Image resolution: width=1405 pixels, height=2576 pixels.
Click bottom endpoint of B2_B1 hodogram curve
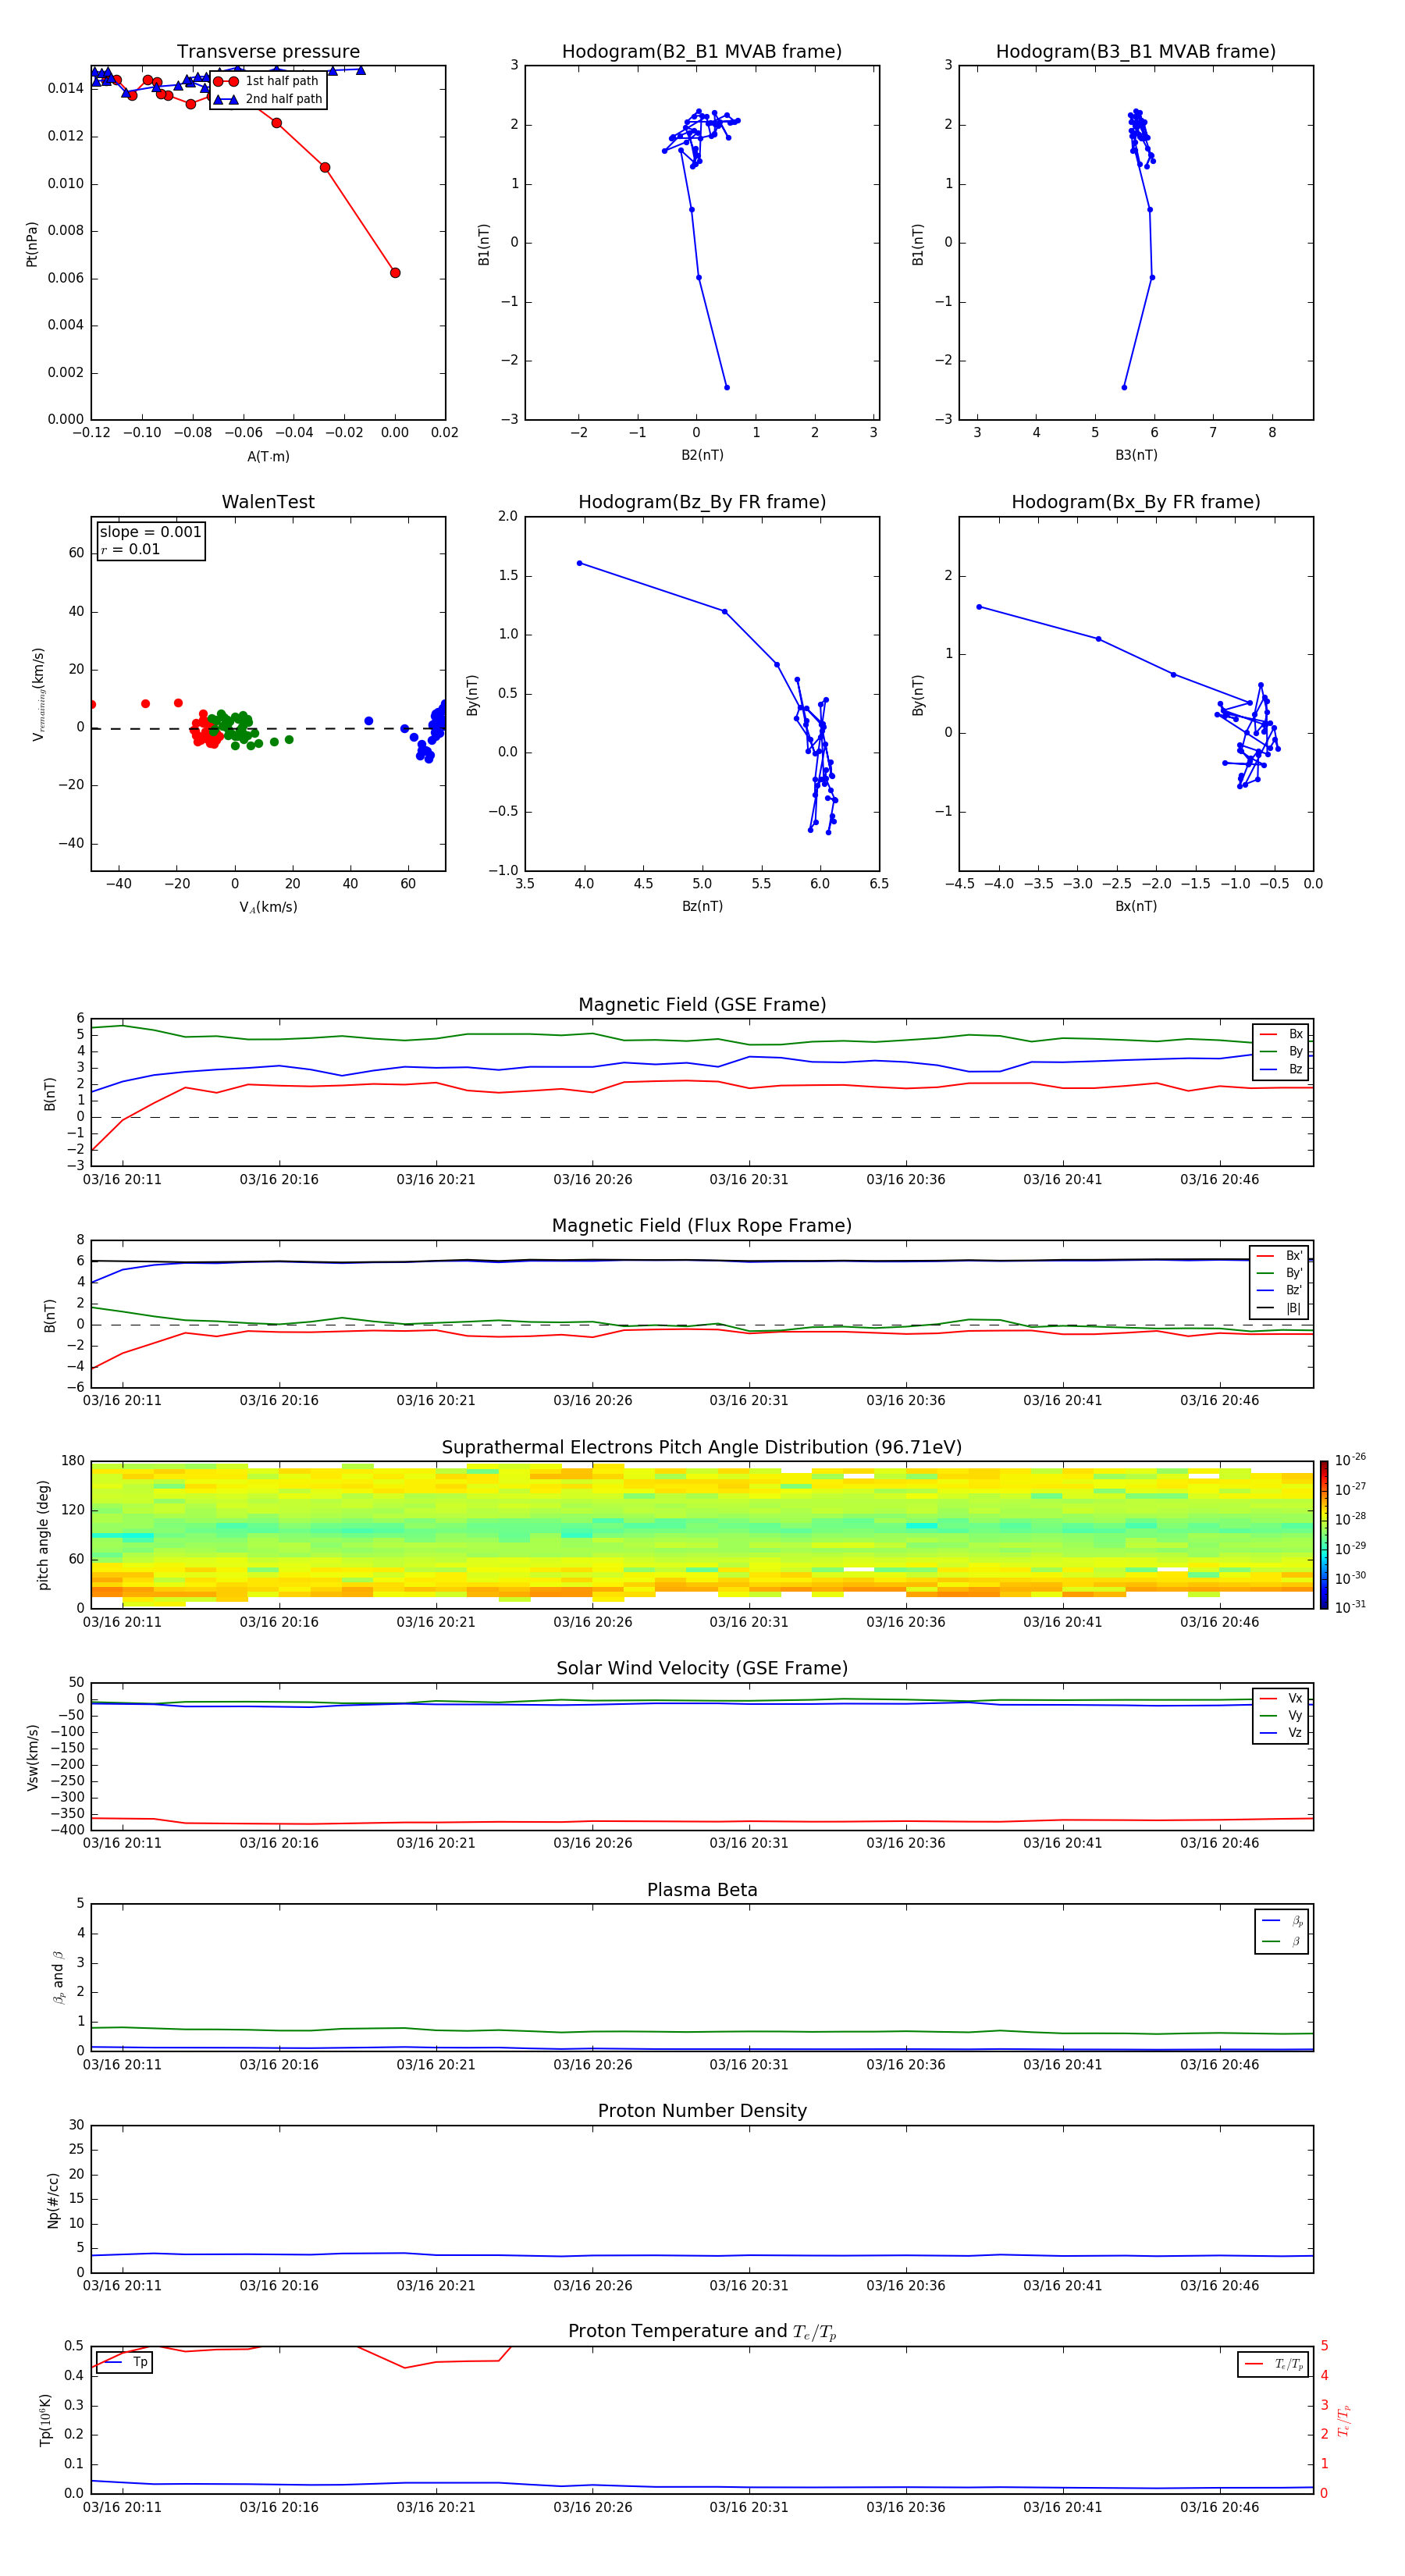coord(727,387)
